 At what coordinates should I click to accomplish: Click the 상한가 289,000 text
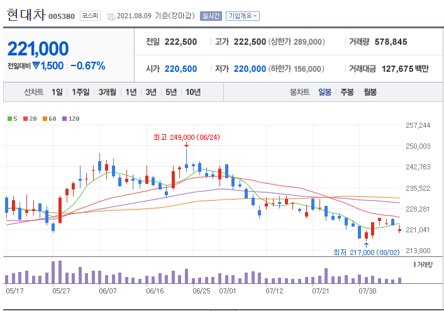tap(296, 42)
